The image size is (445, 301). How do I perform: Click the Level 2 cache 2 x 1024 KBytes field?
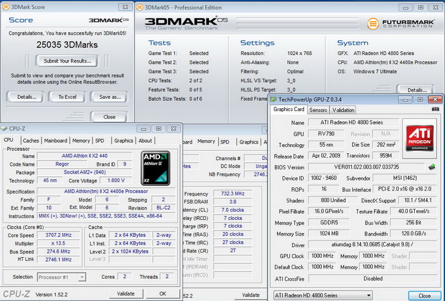[x=130, y=252]
